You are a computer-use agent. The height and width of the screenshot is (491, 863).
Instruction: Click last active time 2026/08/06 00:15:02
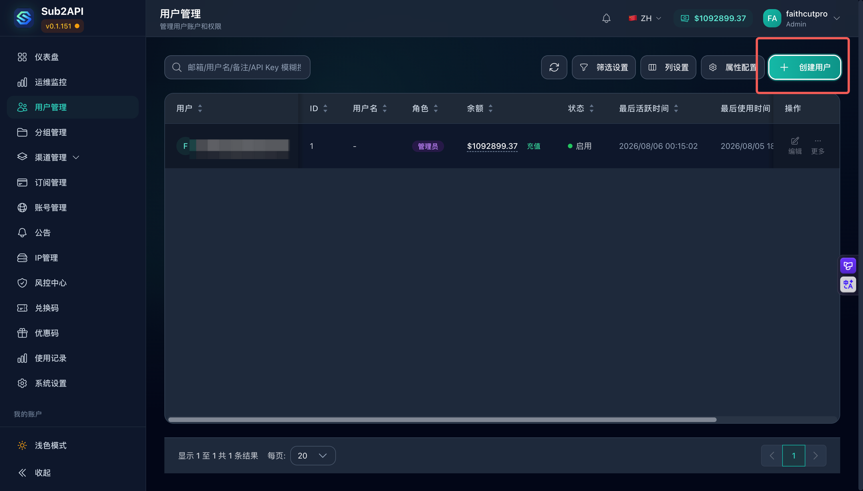658,146
